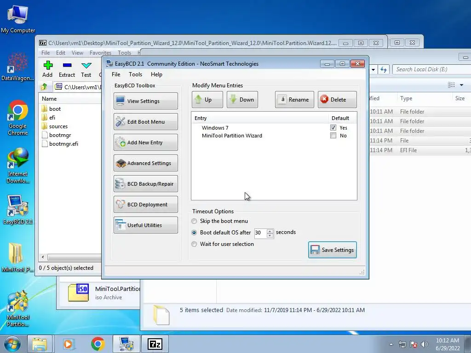Open MiniTool_P folder on desktop

(x=17, y=257)
